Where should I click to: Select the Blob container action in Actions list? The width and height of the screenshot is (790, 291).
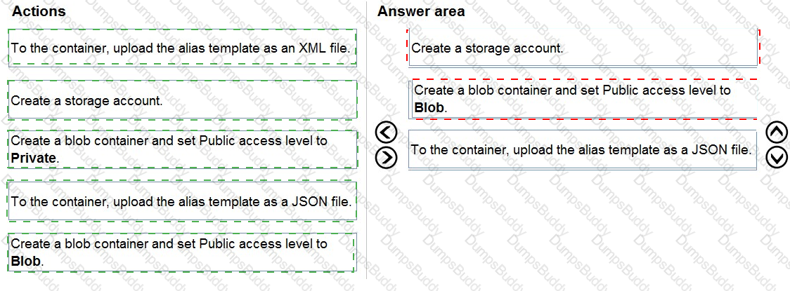[182, 252]
